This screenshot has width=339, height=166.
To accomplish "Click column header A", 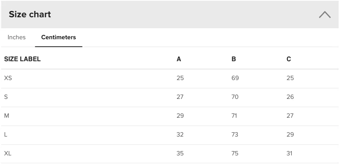I will click(179, 59).
